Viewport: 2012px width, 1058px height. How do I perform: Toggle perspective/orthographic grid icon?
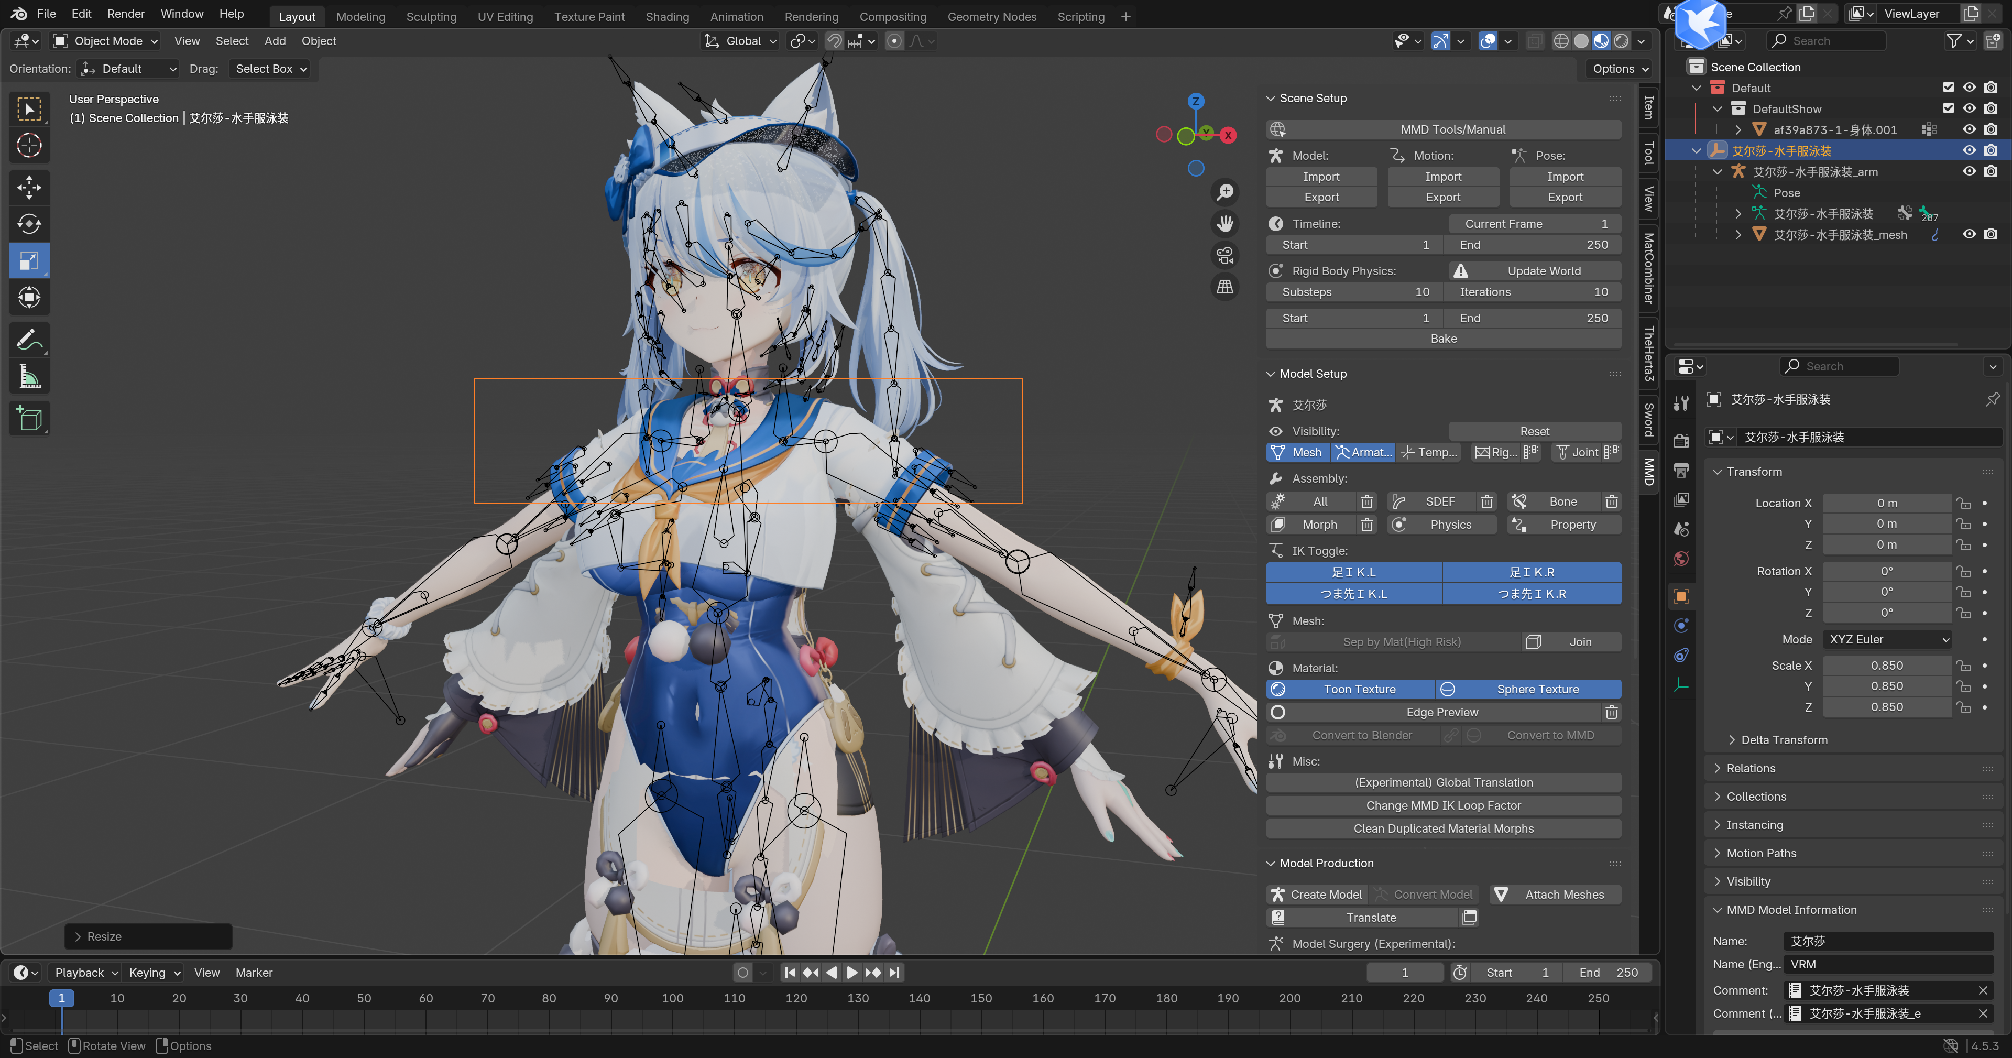1224,288
